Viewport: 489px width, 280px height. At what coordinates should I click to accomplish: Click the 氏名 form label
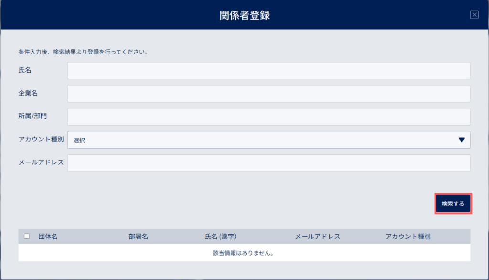coord(25,70)
